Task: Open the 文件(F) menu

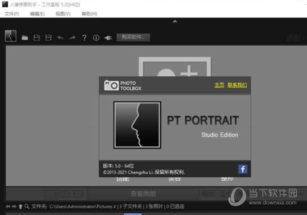Action: point(12,14)
